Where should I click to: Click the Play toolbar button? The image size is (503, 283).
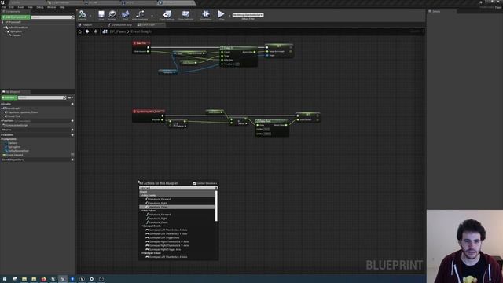tap(221, 14)
